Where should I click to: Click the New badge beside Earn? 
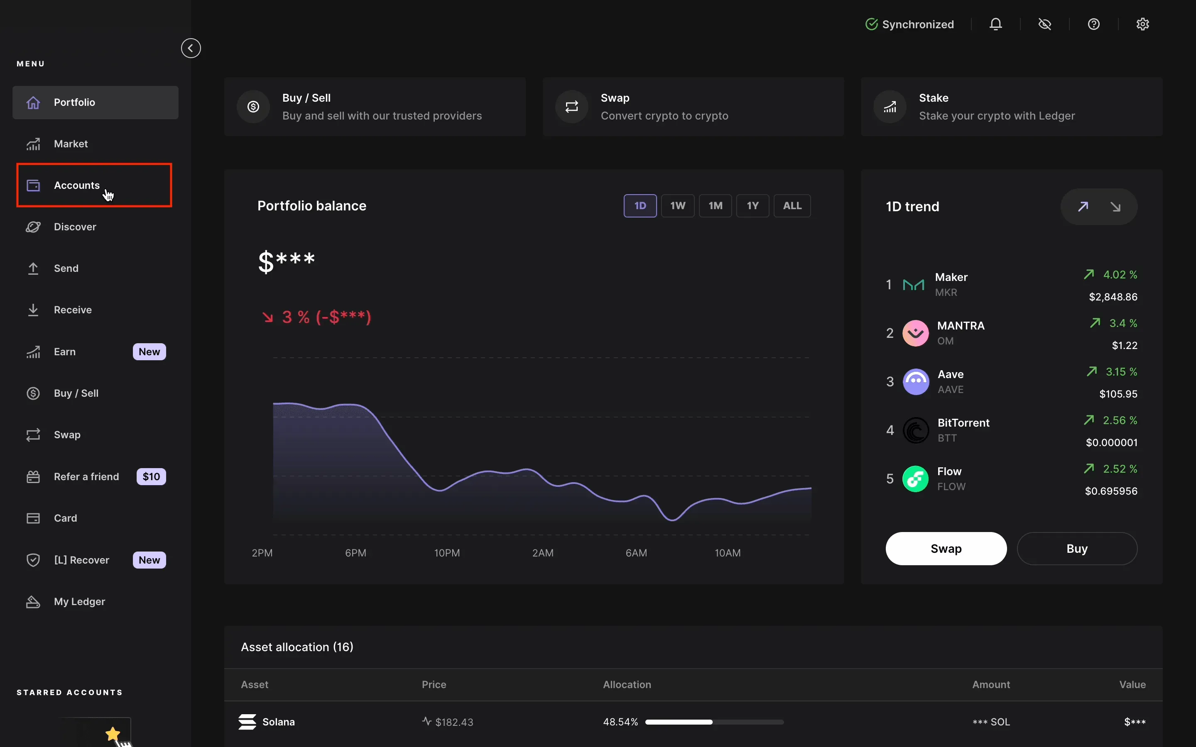(149, 352)
